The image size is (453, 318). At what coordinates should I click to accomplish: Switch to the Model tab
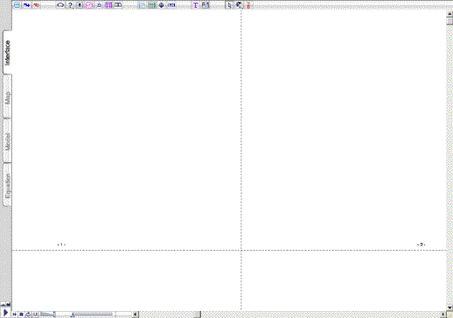(8, 142)
